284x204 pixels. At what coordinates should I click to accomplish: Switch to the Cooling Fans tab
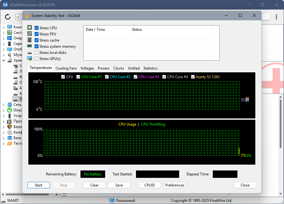(x=66, y=68)
